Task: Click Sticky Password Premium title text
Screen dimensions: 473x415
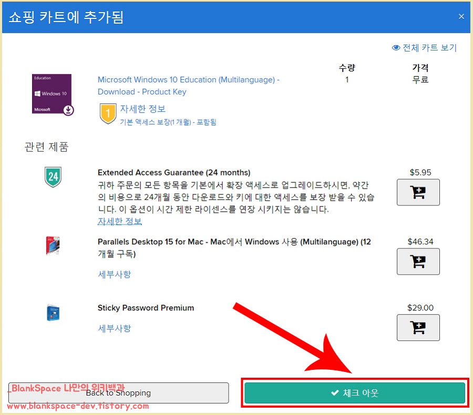Action: [x=146, y=308]
